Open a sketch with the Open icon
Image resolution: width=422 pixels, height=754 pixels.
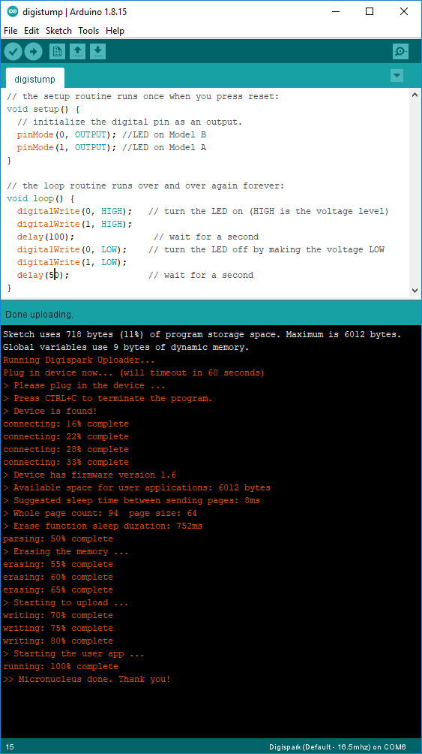77,52
